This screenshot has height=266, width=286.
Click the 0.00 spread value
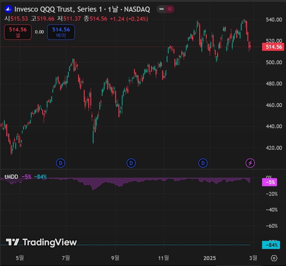39,32
